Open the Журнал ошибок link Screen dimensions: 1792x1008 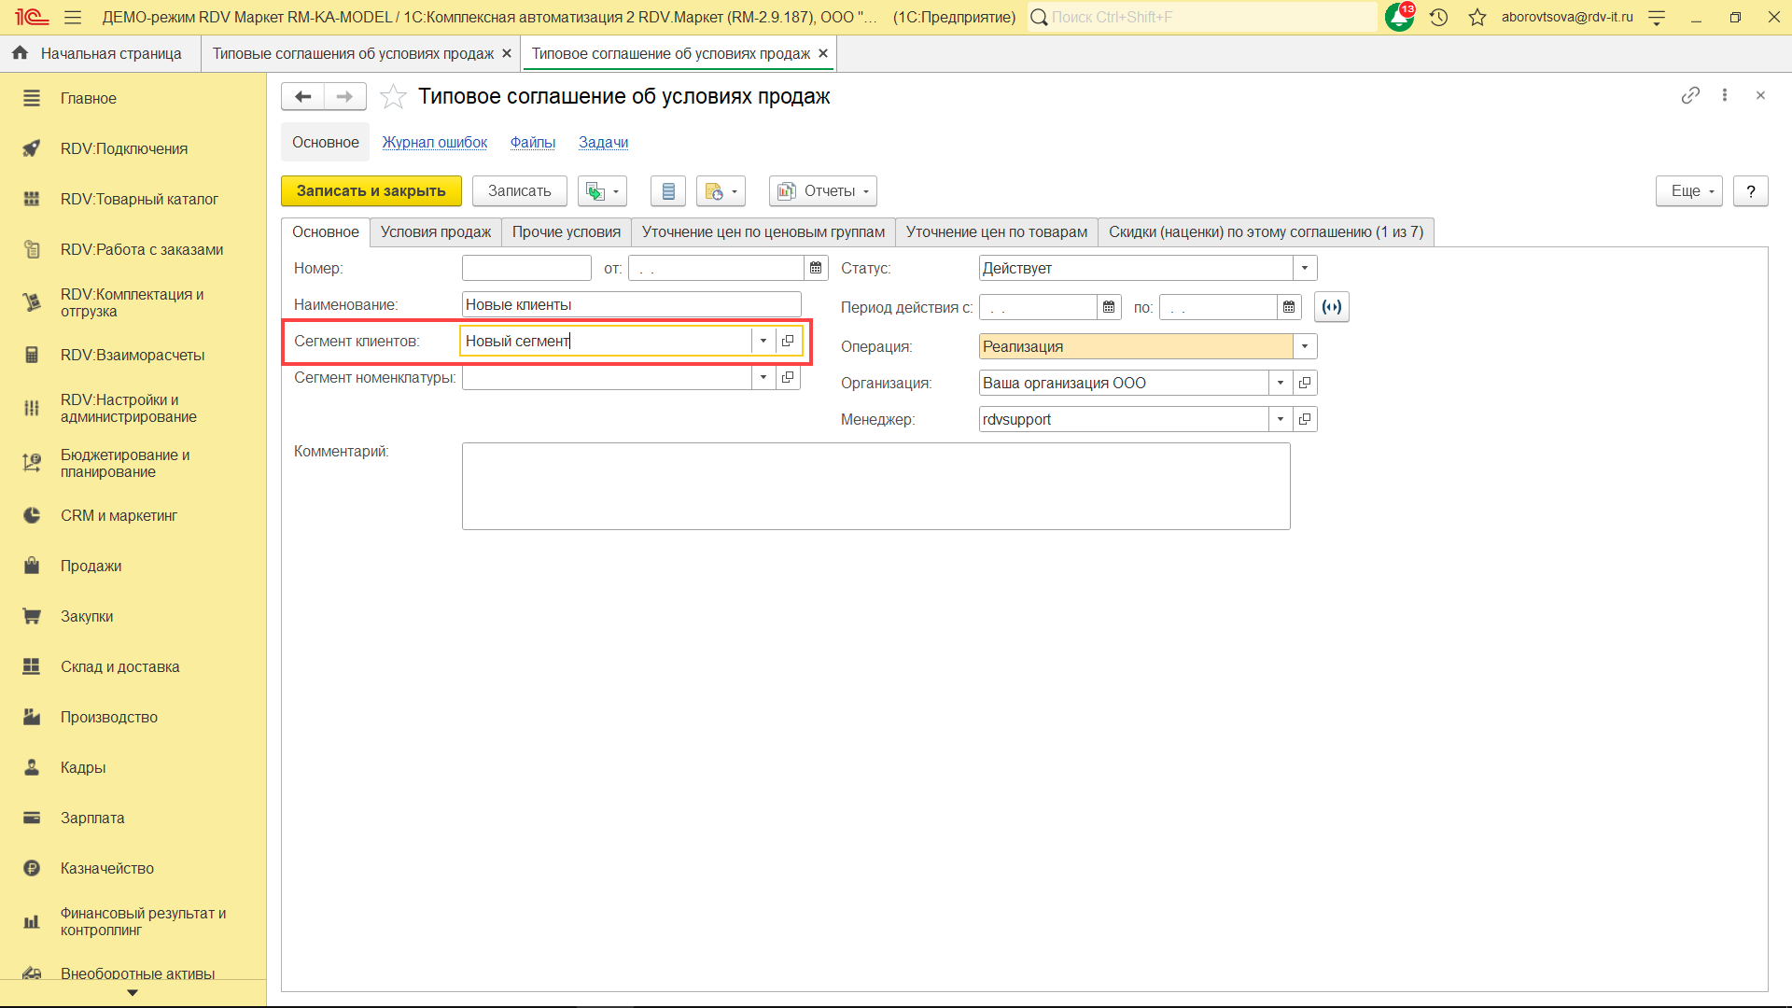pyautogui.click(x=434, y=142)
